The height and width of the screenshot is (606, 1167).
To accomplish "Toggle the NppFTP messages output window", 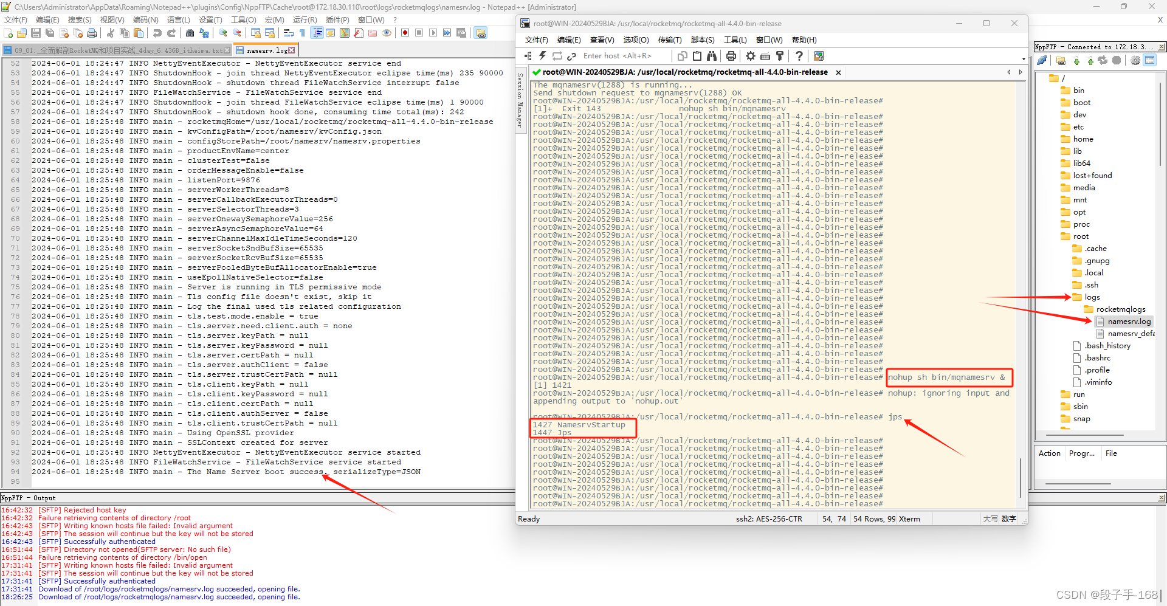I will [1149, 60].
